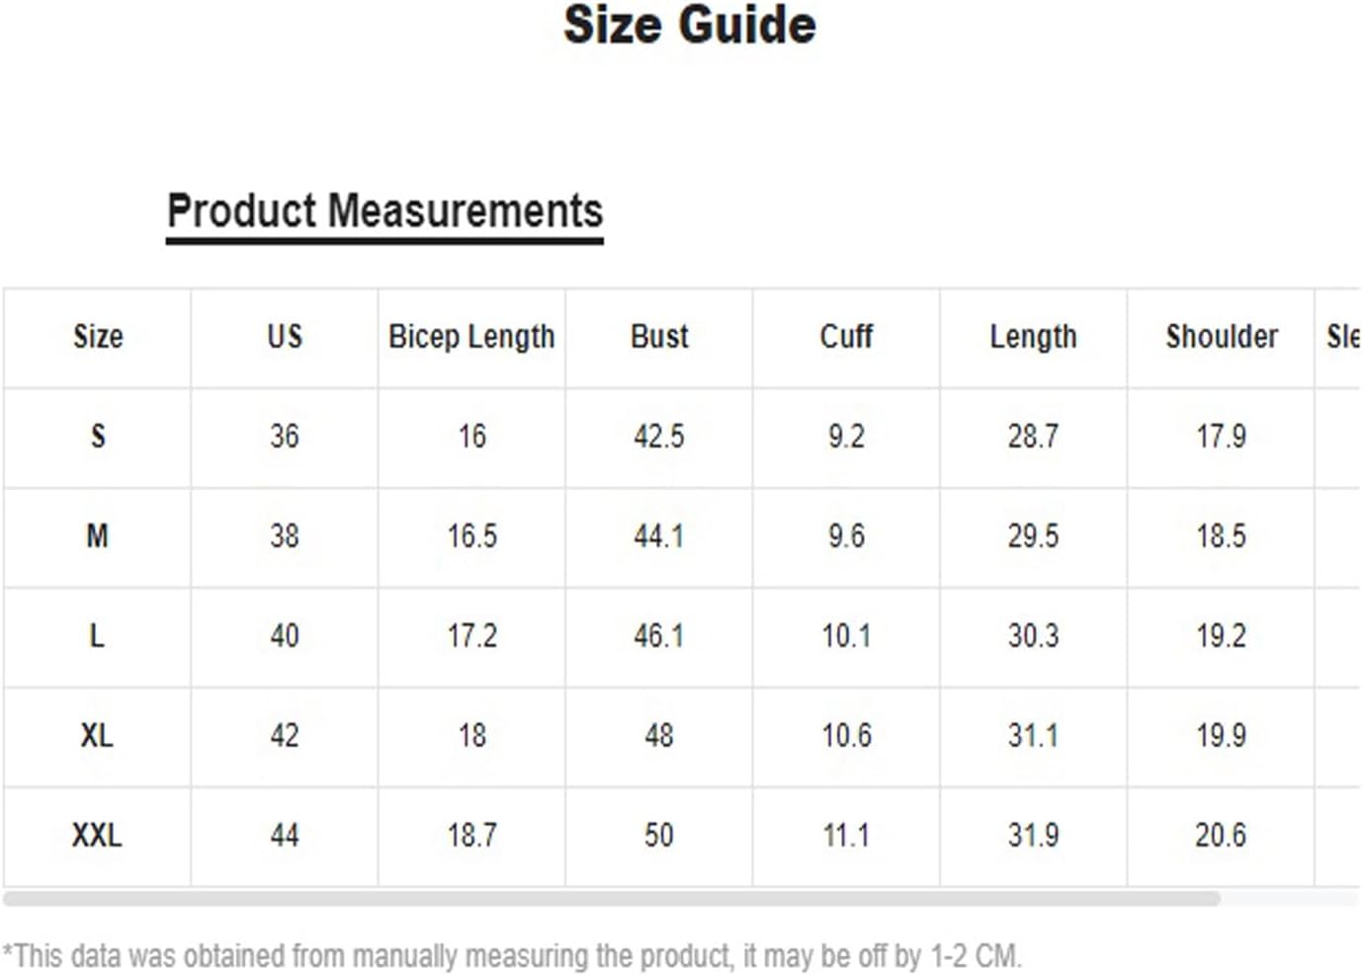Click the partially visible Sleeve column header
The width and height of the screenshot is (1363, 975).
pos(1339,337)
